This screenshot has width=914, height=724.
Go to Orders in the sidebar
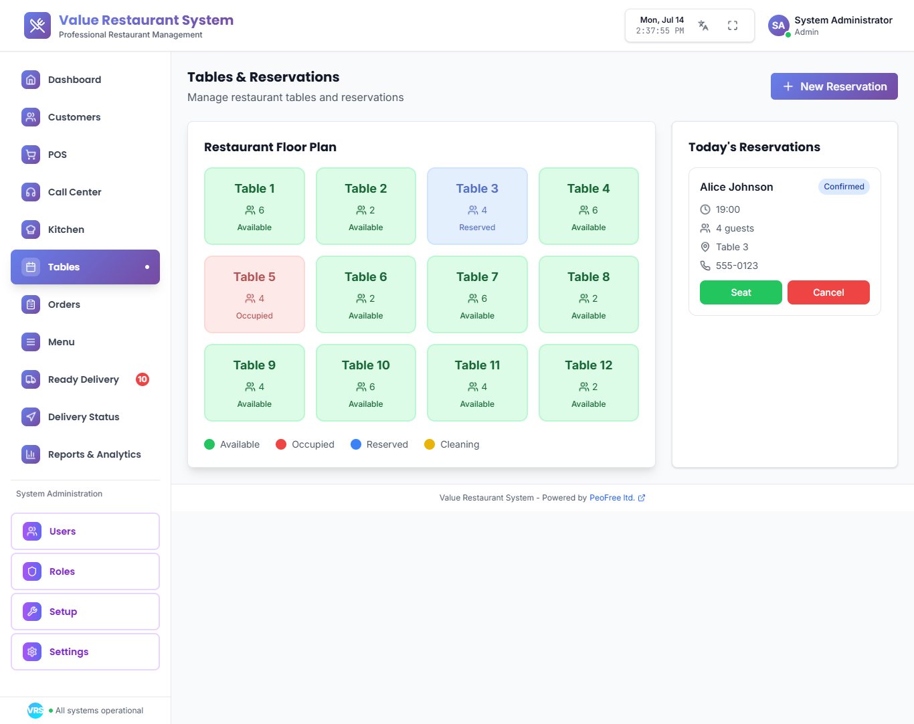[x=64, y=304]
